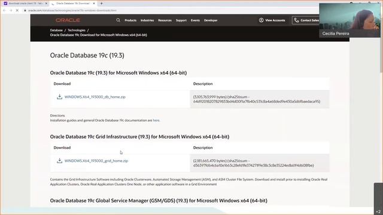Click the 'Oracle Database 19c (19.3)' heading
Image resolution: width=383 pixels, height=215 pixels.
click(87, 56)
